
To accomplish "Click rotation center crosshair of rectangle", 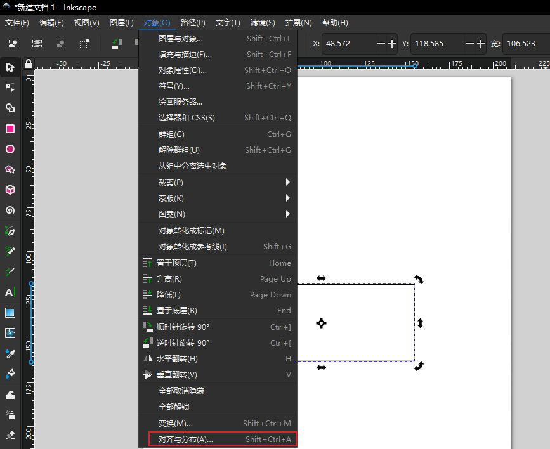I will click(321, 323).
